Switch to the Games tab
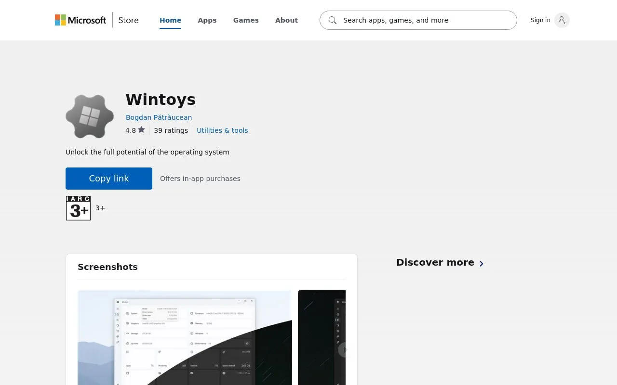The height and width of the screenshot is (385, 617). tap(246, 20)
